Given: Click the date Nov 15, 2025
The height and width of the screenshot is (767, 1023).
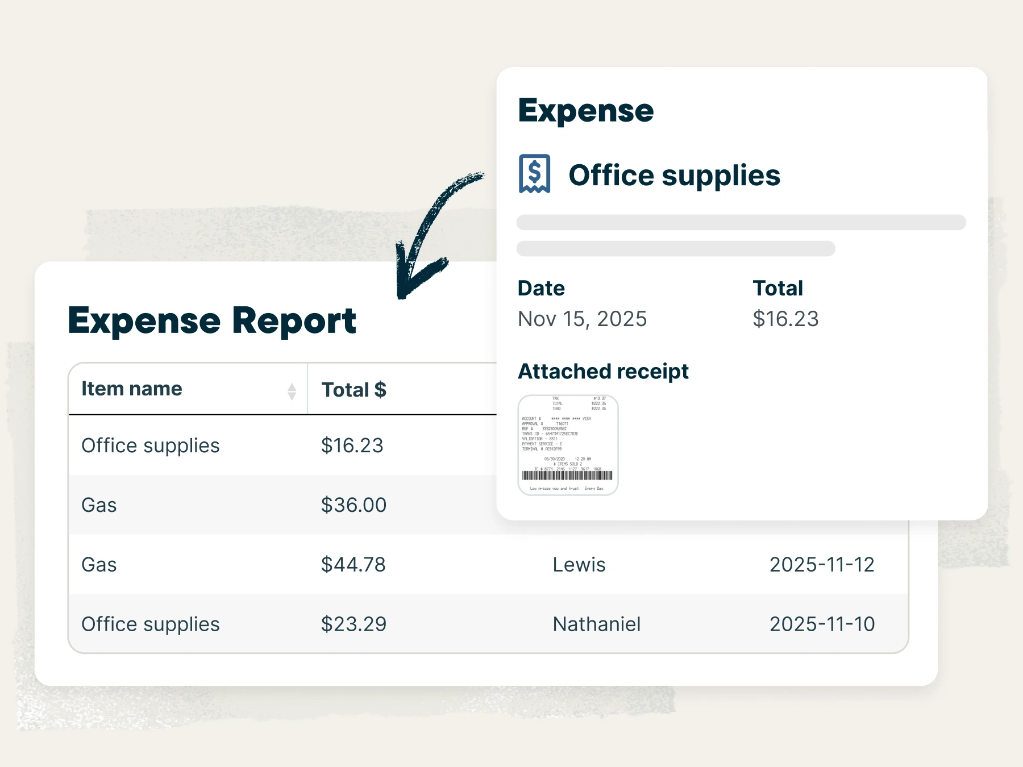Looking at the screenshot, I should click(x=582, y=319).
